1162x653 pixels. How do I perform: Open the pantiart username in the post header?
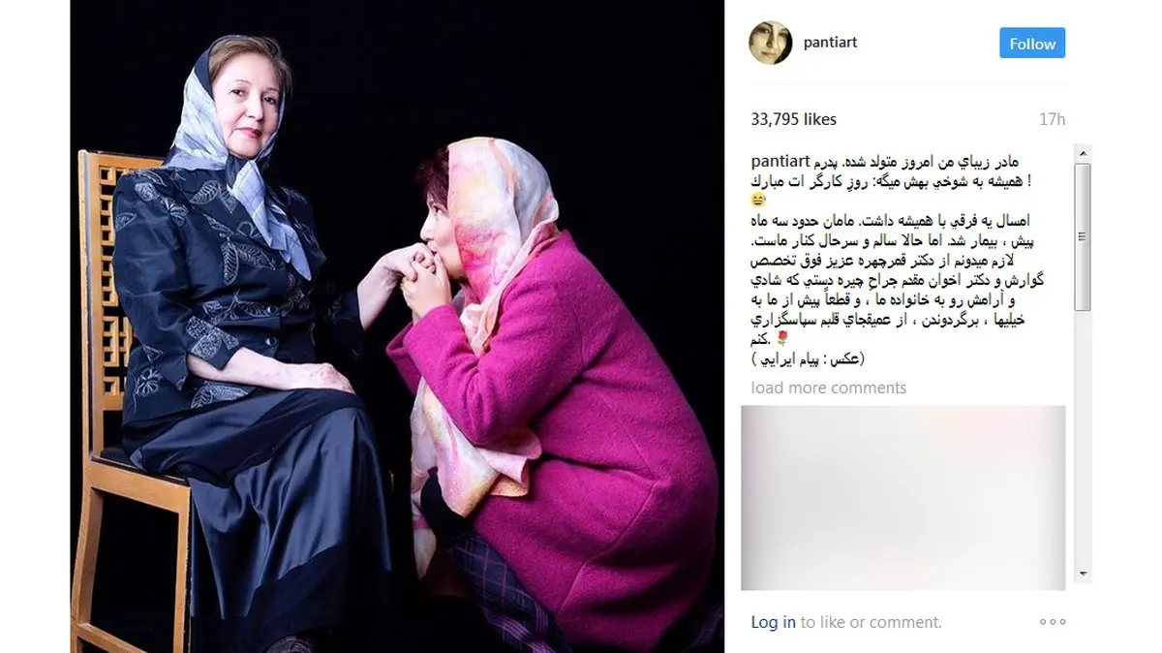tap(831, 43)
